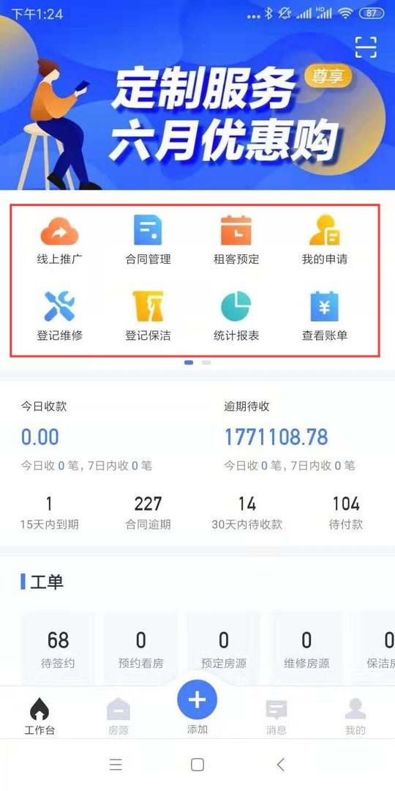Image resolution: width=395 pixels, height=791 pixels.
Task: Open the 查看账单 bill icon
Action: point(324,307)
